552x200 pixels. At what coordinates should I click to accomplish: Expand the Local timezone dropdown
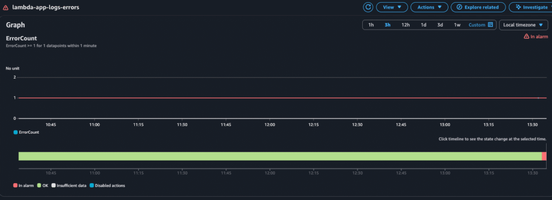click(x=523, y=25)
